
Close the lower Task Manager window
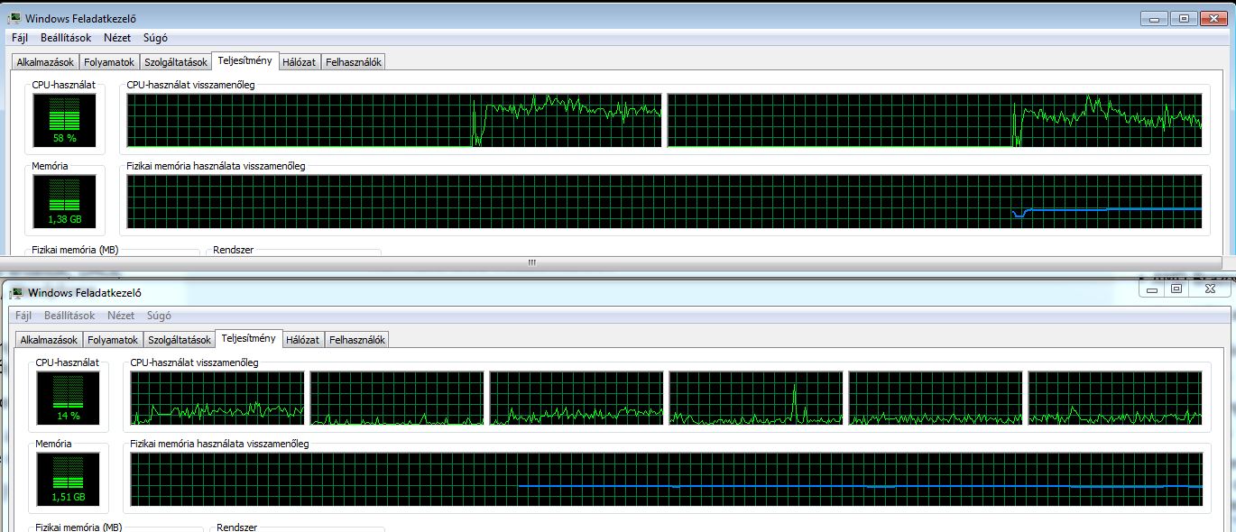1210,289
